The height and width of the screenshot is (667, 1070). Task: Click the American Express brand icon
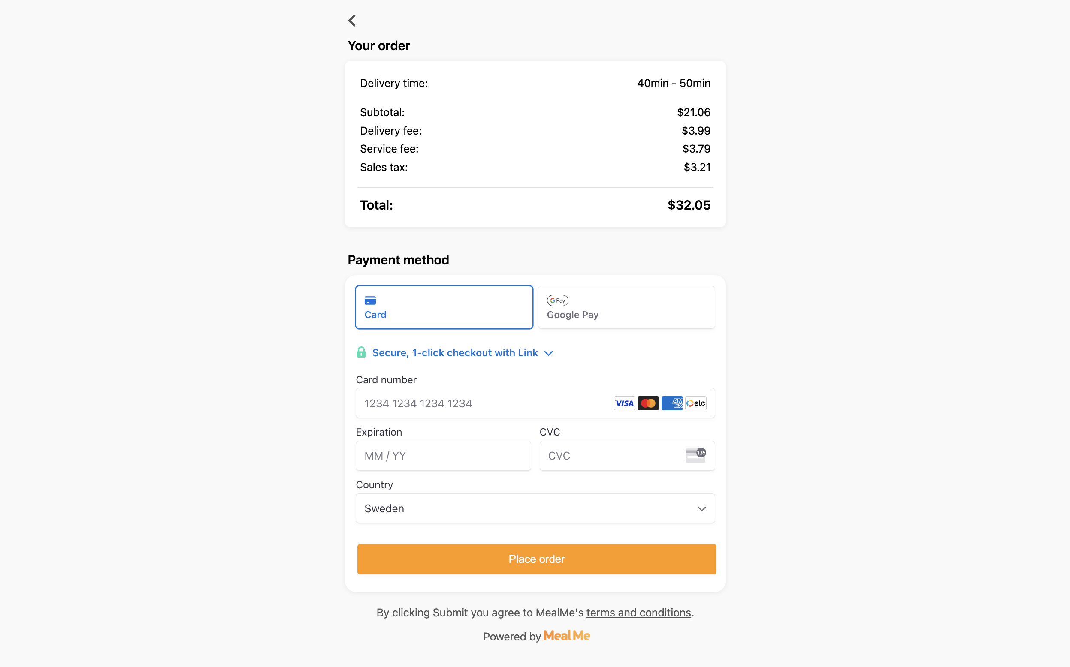pos(672,403)
